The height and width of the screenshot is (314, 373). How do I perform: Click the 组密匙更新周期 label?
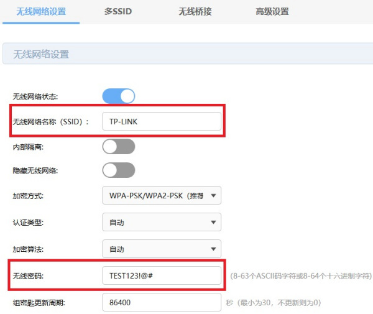pos(39,303)
